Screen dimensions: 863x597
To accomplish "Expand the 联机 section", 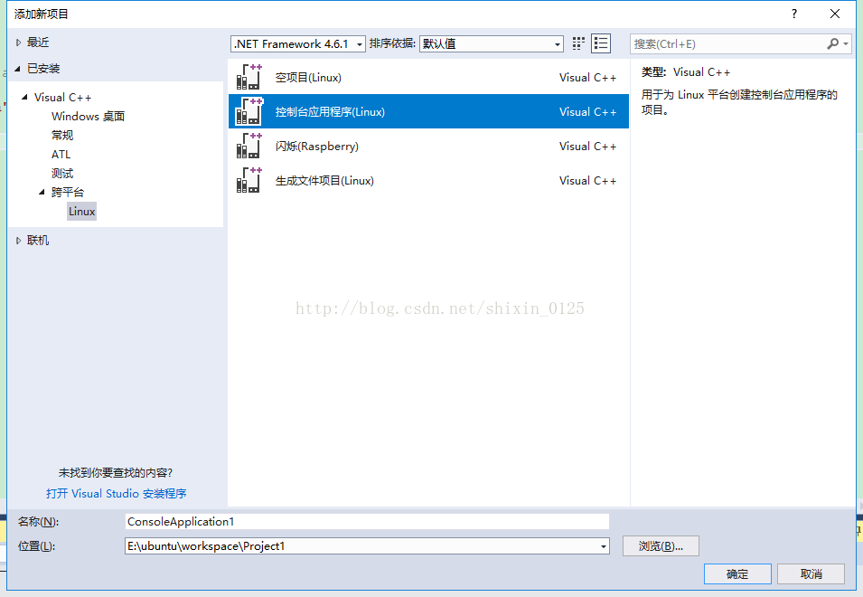I will point(18,241).
